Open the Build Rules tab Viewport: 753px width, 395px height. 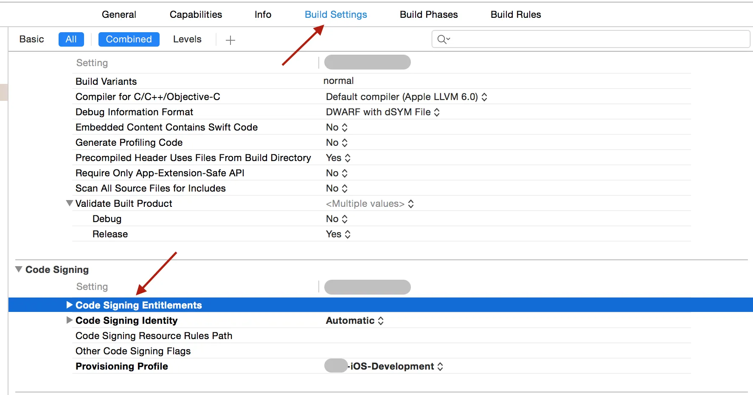coord(516,14)
